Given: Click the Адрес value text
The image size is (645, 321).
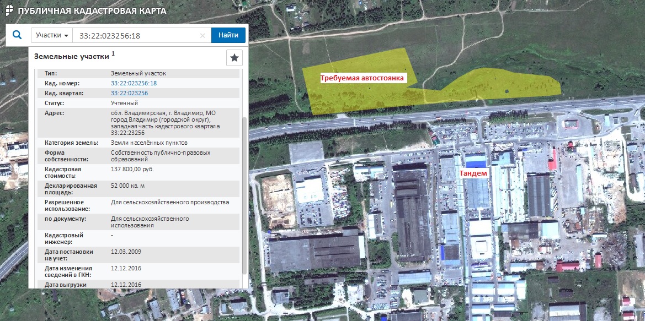Looking at the screenshot, I should (x=164, y=123).
